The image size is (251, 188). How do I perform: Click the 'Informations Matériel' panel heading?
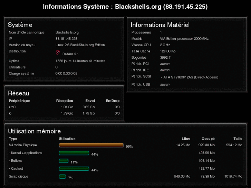click(160, 25)
